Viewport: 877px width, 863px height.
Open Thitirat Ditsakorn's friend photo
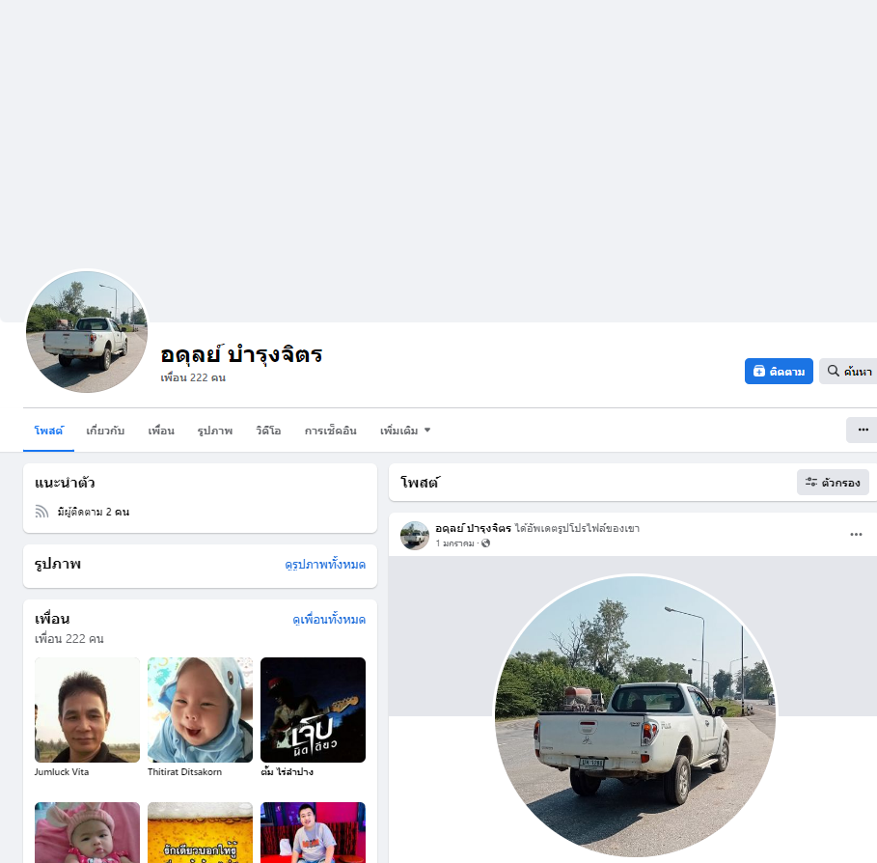point(200,710)
